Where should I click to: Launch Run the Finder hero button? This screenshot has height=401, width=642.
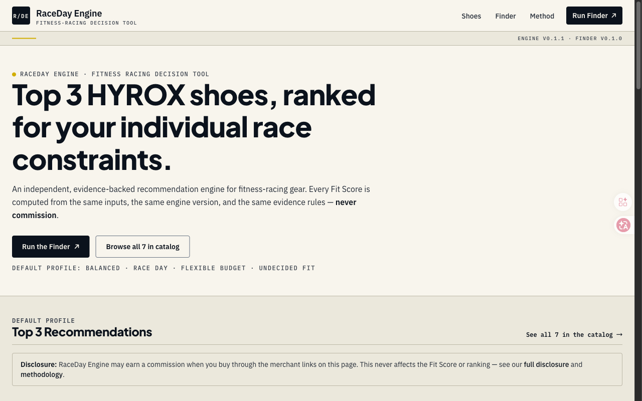(x=51, y=247)
